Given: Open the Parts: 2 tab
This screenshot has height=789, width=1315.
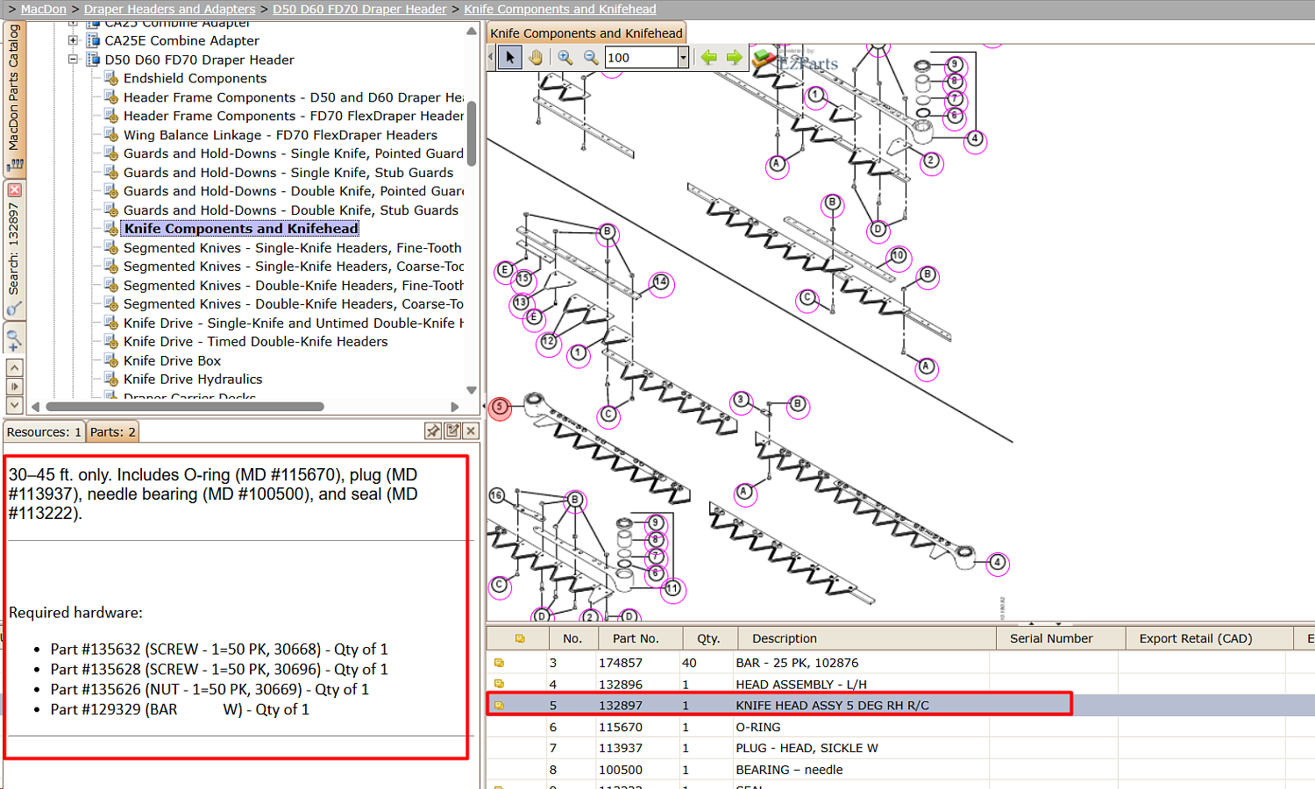Looking at the screenshot, I should click(113, 432).
